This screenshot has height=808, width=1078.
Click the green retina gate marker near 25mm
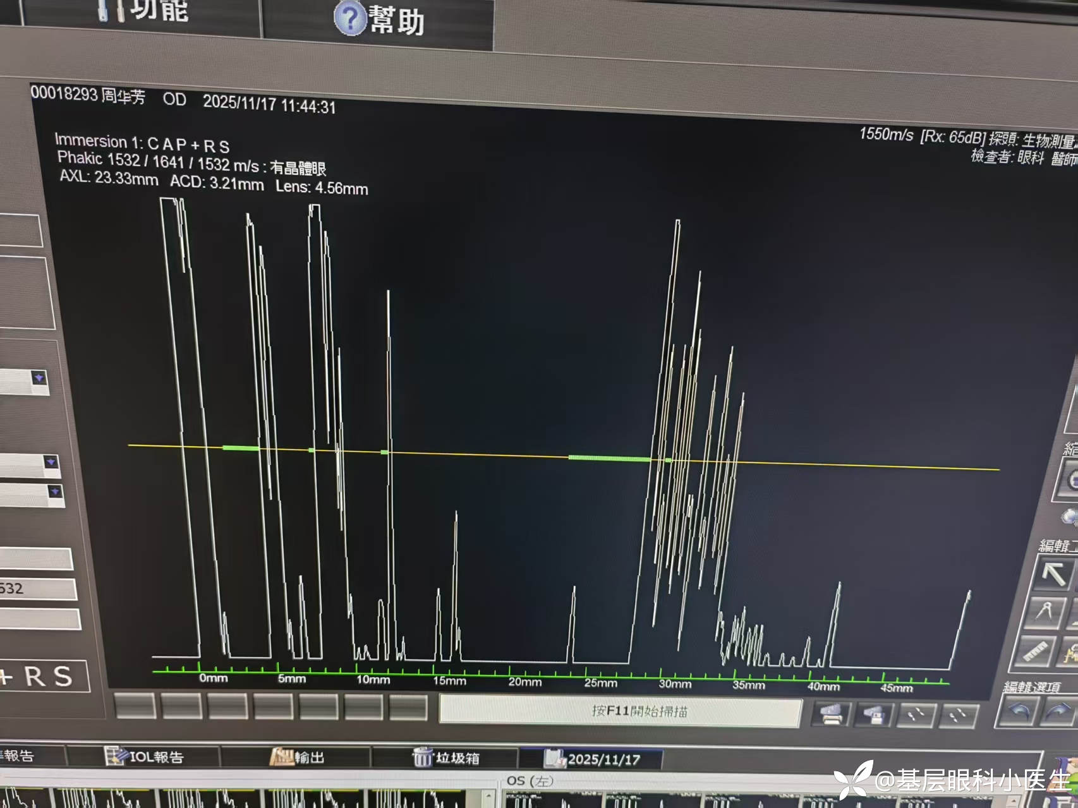point(609,458)
